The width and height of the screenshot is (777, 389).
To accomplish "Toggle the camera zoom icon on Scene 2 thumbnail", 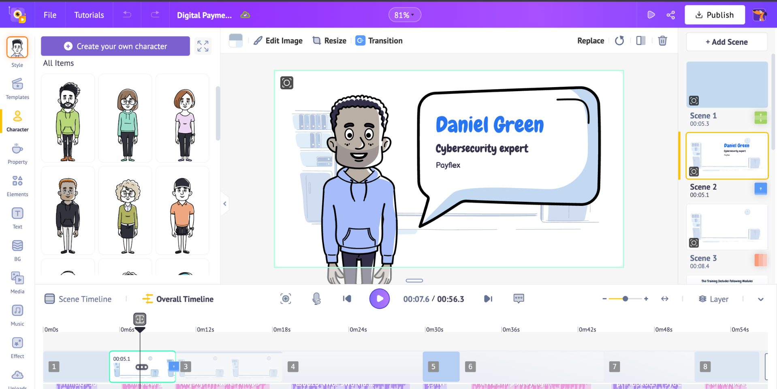I will 694,172.
